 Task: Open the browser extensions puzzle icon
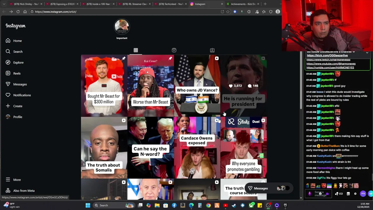249,12
